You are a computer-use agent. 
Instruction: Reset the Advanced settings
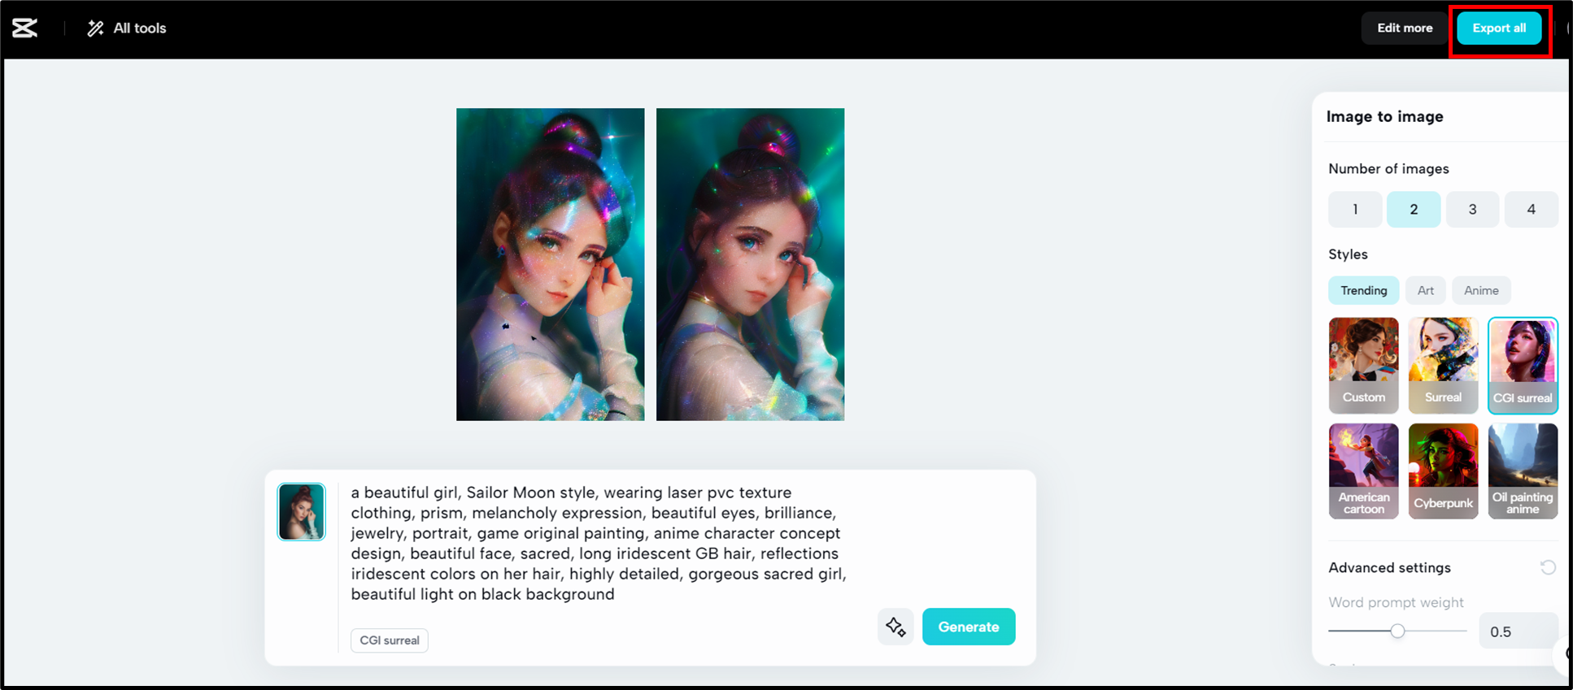1548,567
